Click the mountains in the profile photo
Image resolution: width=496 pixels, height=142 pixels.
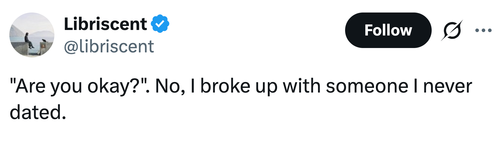(x=41, y=33)
